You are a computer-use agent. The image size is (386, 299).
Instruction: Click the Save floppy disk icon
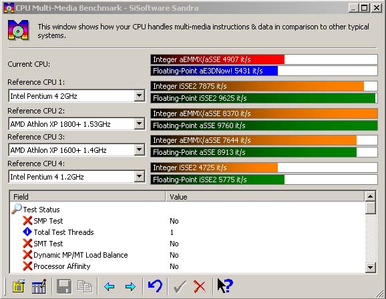[64, 286]
